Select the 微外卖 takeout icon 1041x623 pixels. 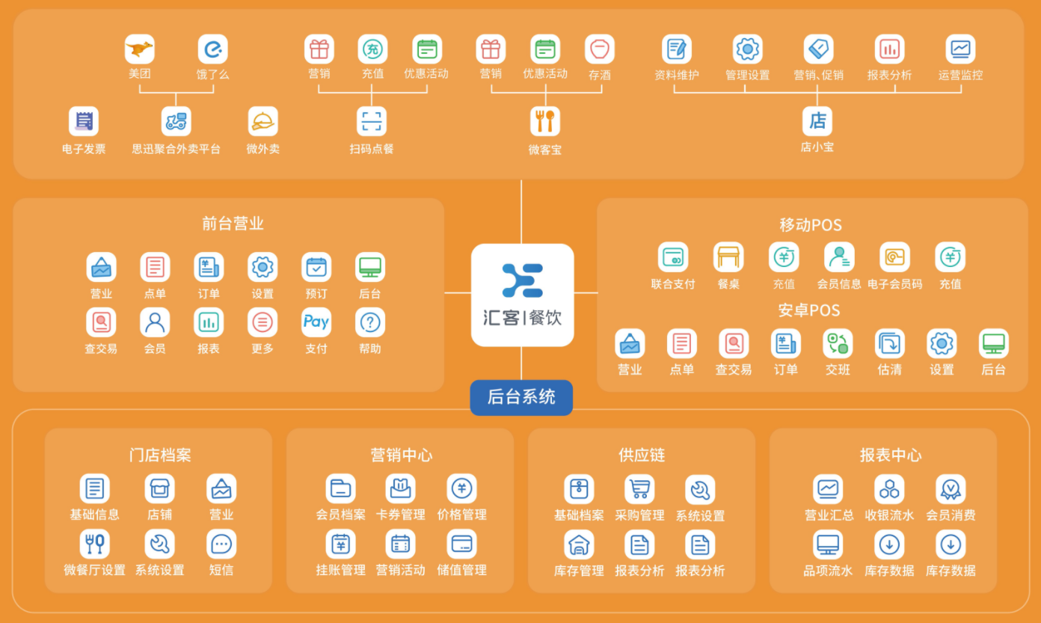pos(262,120)
